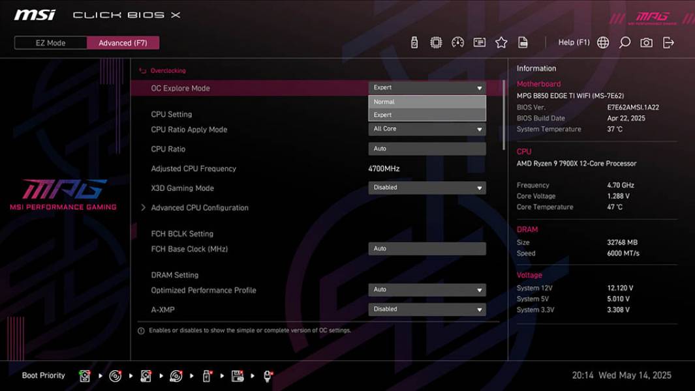The image size is (695, 391).
Task: Click BIOS version E7E62AMSI.1A22 value
Action: [633, 107]
